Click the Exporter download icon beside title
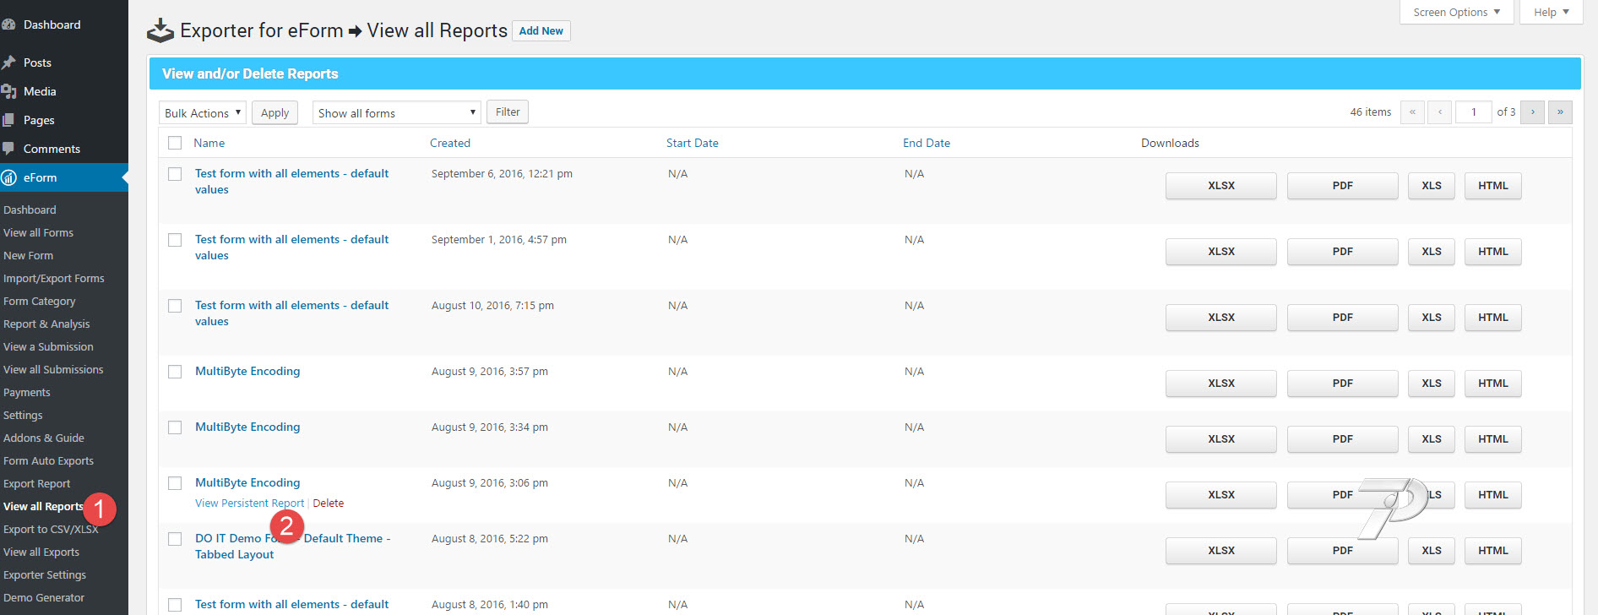 coord(160,31)
